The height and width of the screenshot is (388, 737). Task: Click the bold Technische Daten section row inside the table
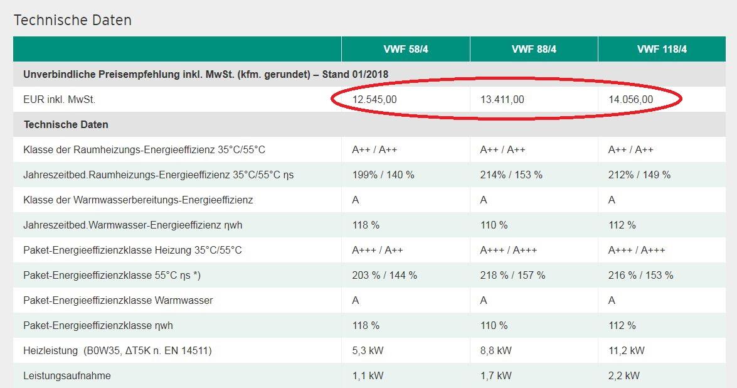pos(369,125)
